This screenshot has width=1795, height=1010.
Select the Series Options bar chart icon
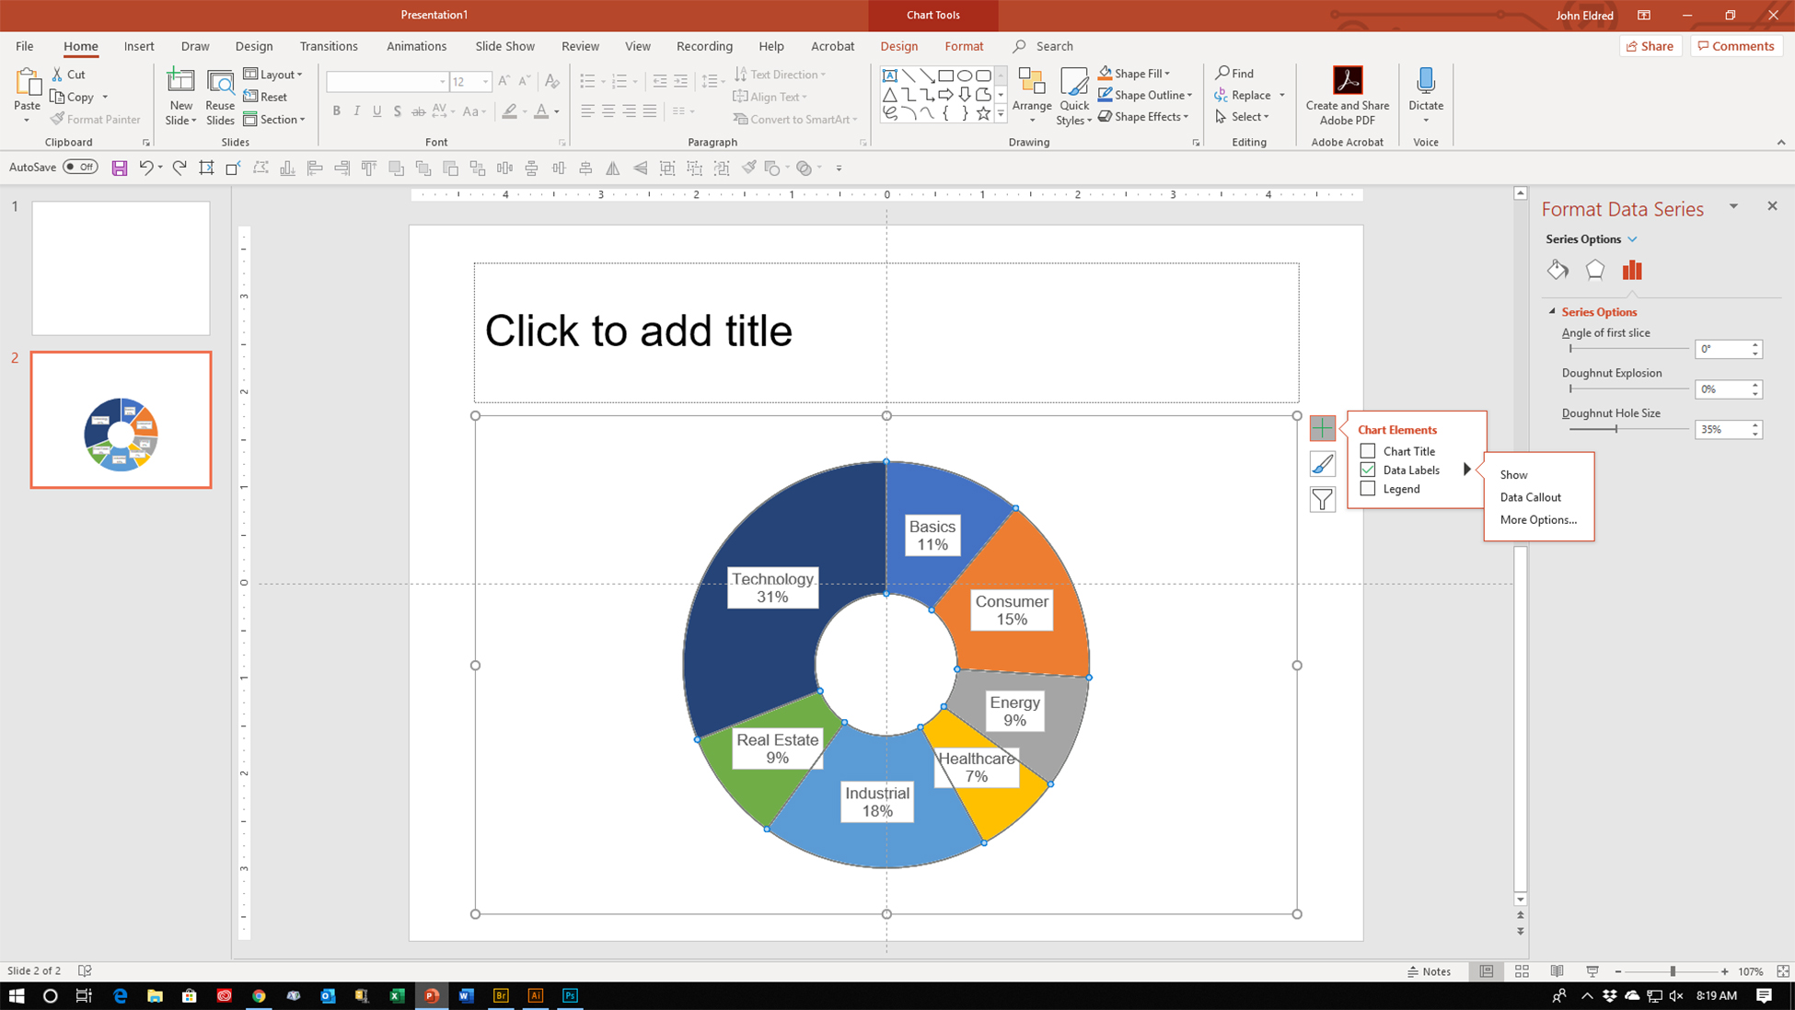point(1632,270)
